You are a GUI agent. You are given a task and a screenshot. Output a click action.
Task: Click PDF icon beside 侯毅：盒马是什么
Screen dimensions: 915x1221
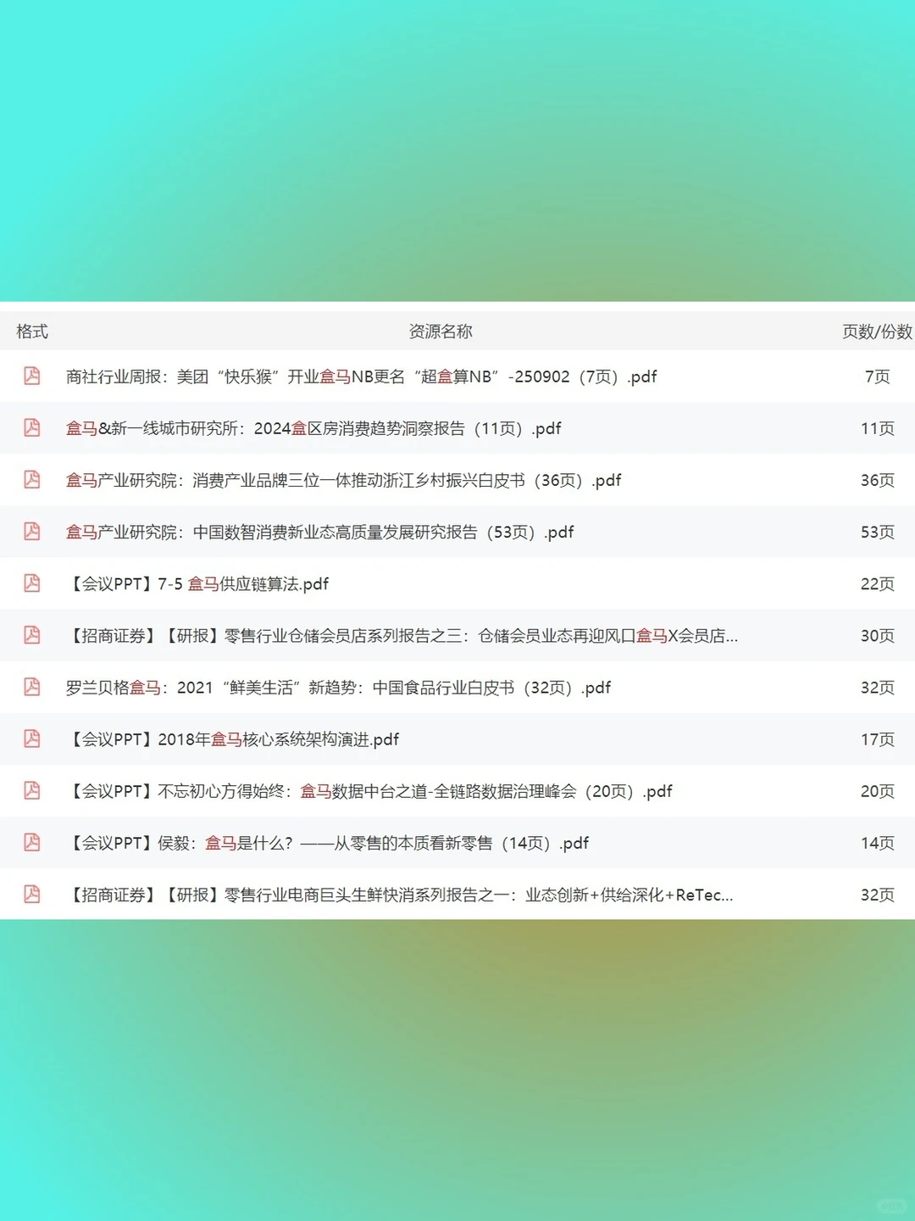pos(32,841)
